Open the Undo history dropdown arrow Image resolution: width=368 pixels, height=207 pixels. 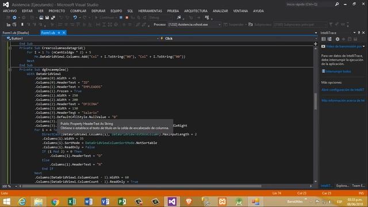pyautogui.click(x=80, y=18)
